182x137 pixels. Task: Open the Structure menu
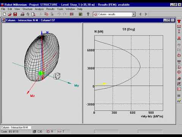point(27,9)
